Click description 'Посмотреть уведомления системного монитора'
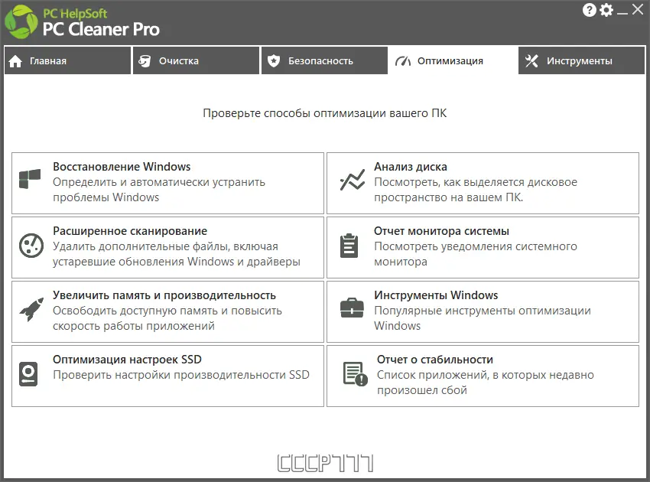The height and width of the screenshot is (482, 650). [476, 254]
